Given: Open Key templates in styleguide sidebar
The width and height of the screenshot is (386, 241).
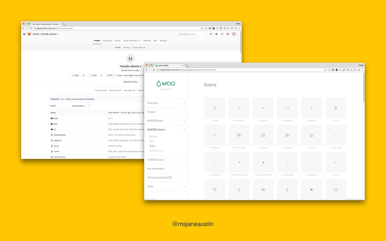Looking at the screenshot, I should pos(166,169).
